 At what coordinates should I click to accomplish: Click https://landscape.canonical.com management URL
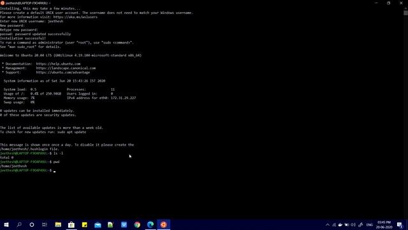[x=66, y=68]
